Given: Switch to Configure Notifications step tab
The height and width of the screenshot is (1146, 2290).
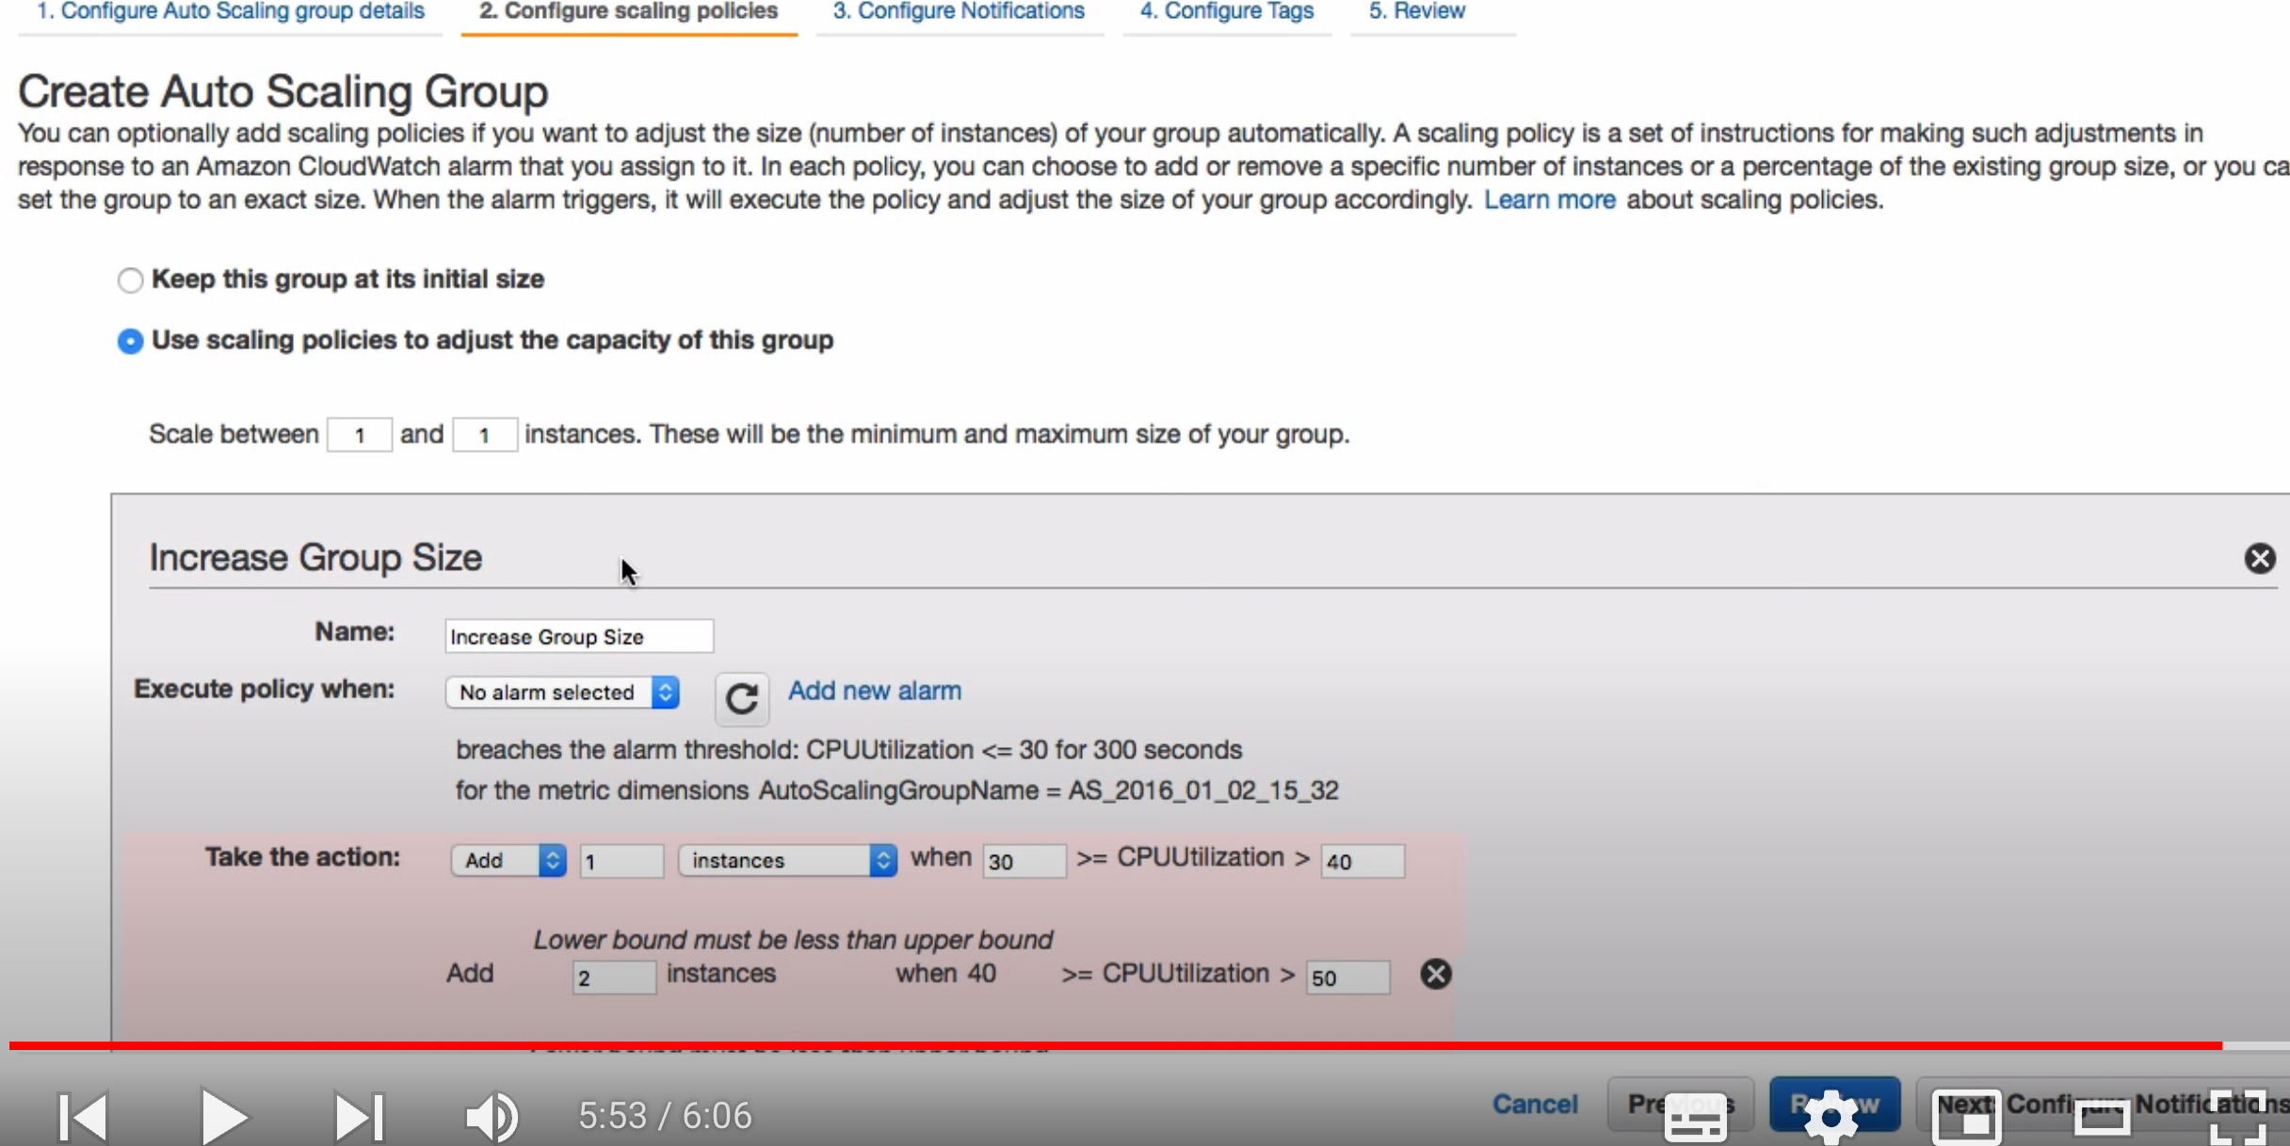Looking at the screenshot, I should pos(959,12).
